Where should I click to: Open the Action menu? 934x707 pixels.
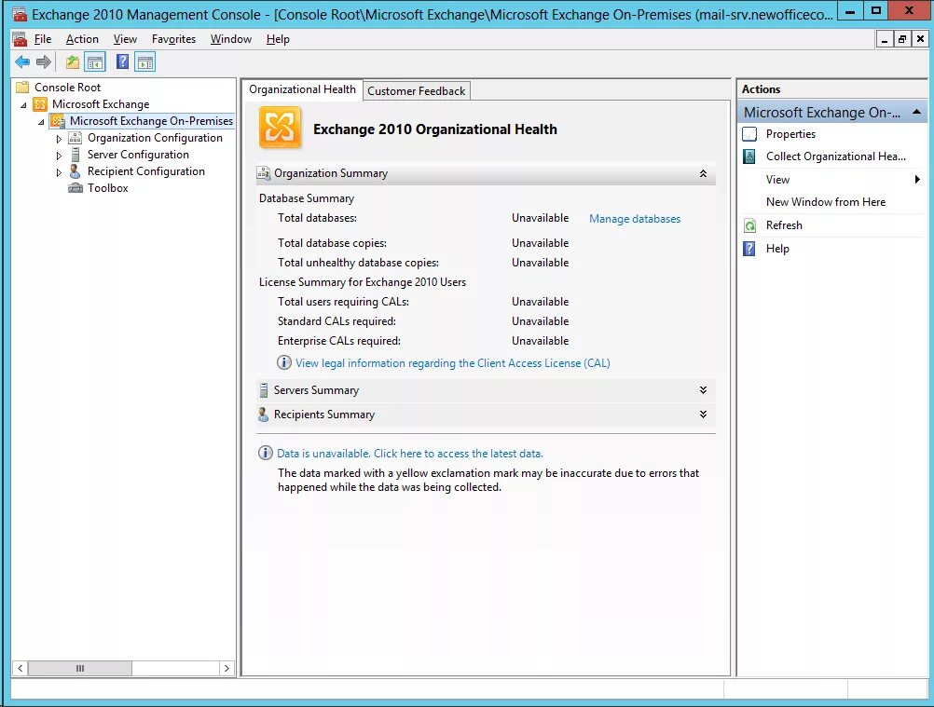(82, 39)
